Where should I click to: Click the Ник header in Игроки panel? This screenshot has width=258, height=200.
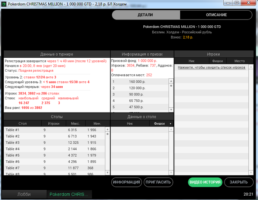(192, 61)
